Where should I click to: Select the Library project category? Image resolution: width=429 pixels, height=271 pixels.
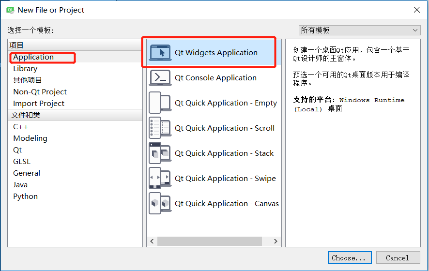[x=75, y=69]
